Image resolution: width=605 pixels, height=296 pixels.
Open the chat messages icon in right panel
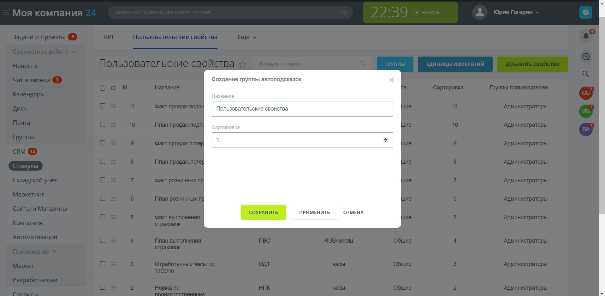click(586, 57)
